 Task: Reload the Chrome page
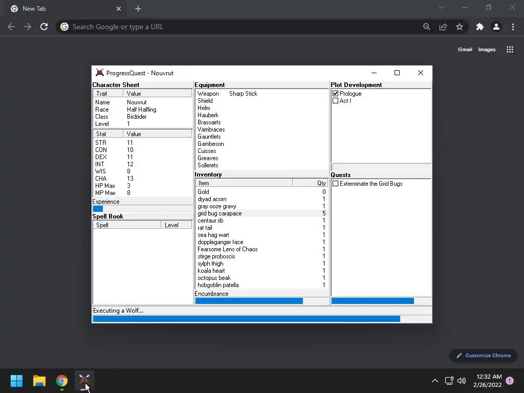(x=44, y=27)
